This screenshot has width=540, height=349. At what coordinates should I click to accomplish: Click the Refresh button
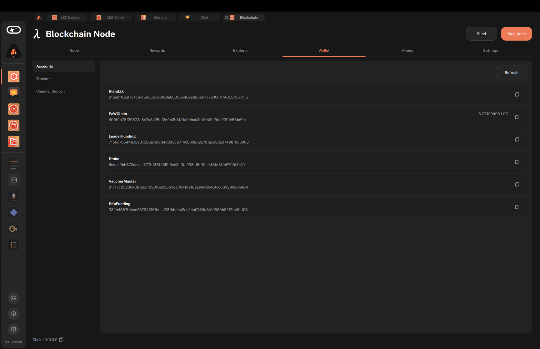click(511, 72)
